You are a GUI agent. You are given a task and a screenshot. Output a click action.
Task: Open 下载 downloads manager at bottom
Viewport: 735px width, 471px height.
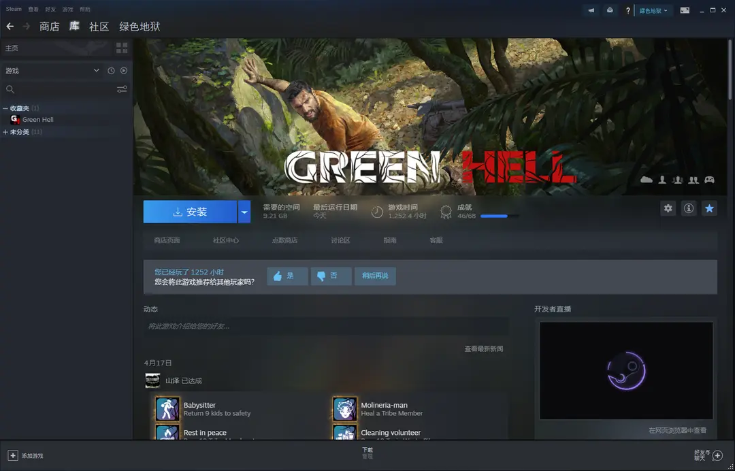367,453
